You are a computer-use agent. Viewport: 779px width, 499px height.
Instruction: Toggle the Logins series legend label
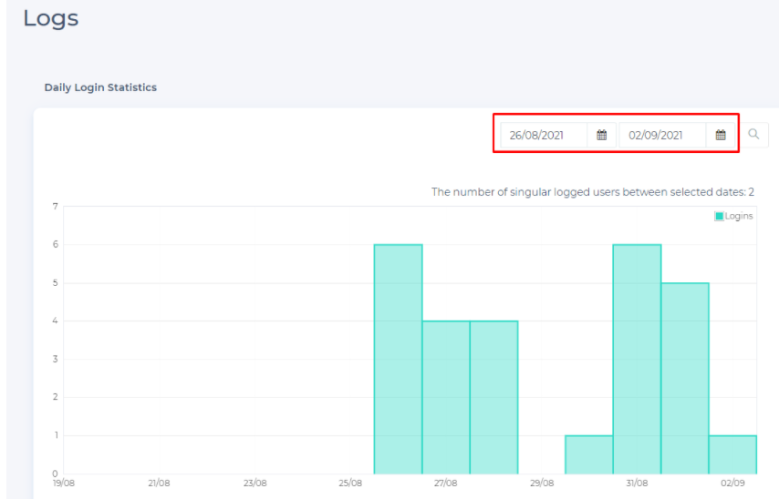click(739, 217)
